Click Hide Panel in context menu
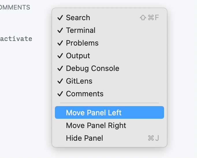The width and height of the screenshot is (197, 158). pyautogui.click(x=84, y=138)
